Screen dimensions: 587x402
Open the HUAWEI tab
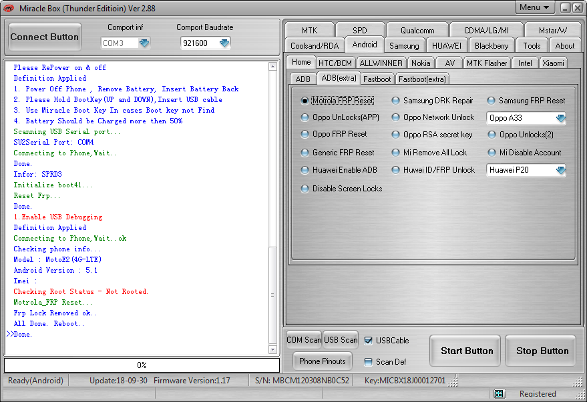click(447, 45)
